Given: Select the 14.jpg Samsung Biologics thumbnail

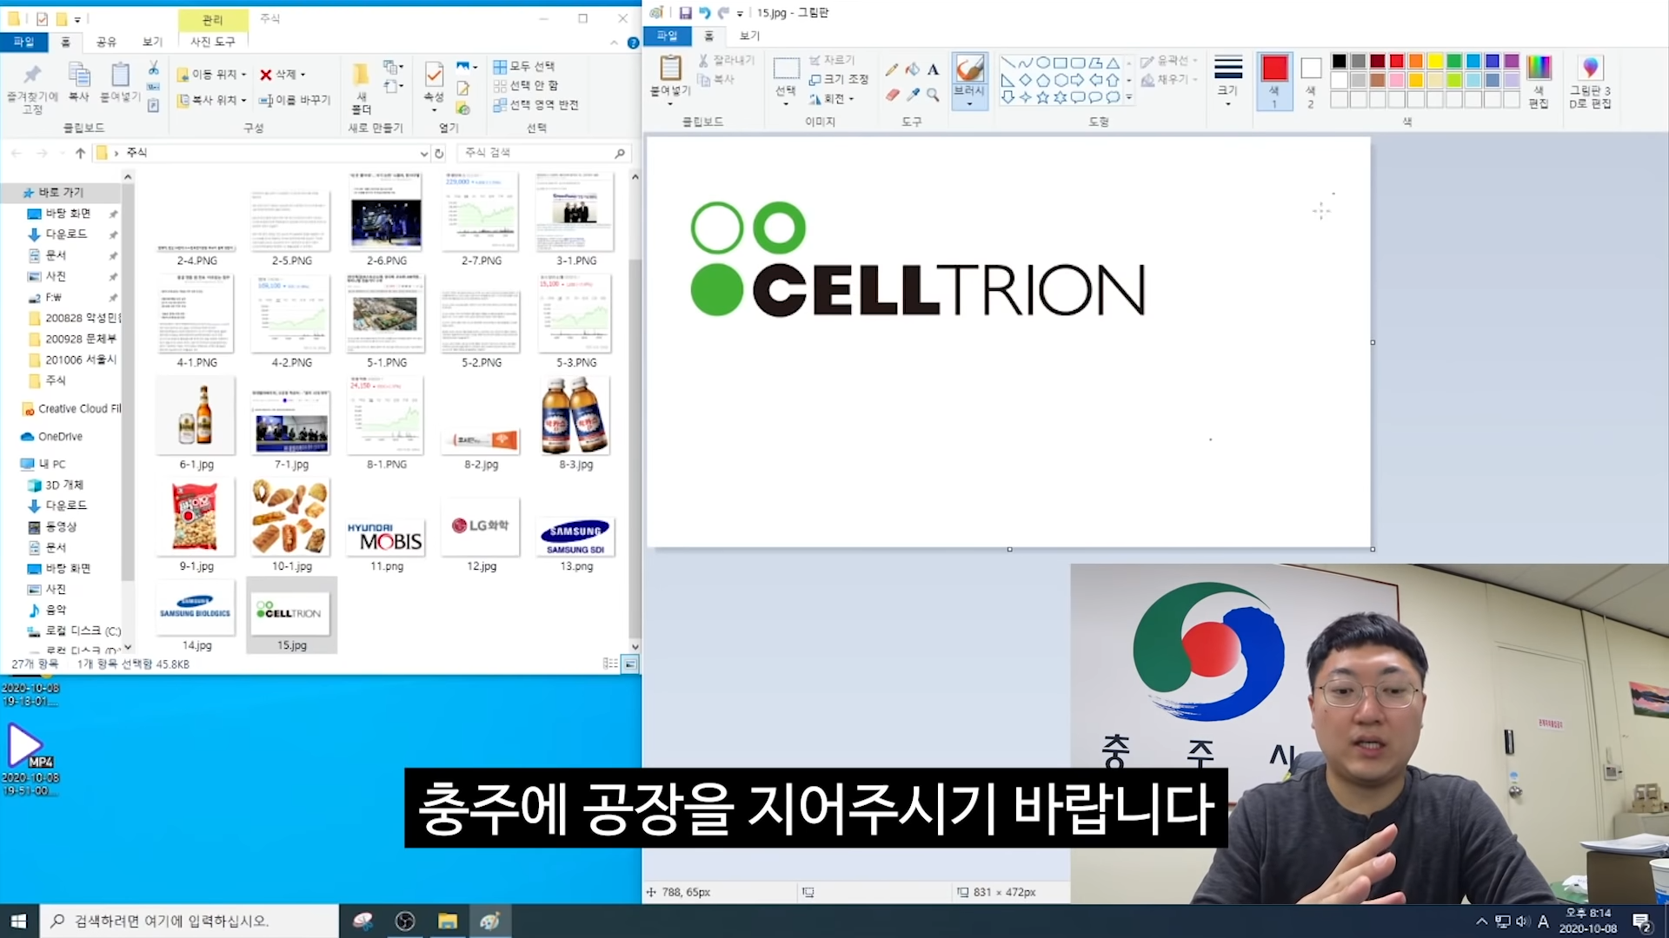Looking at the screenshot, I should point(196,609).
